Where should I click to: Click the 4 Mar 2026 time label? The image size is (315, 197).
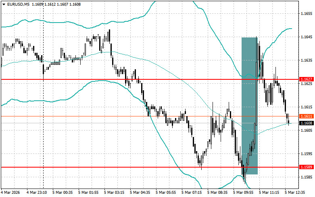(x=10, y=193)
